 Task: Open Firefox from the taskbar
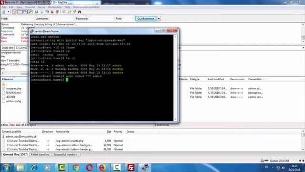point(102,168)
